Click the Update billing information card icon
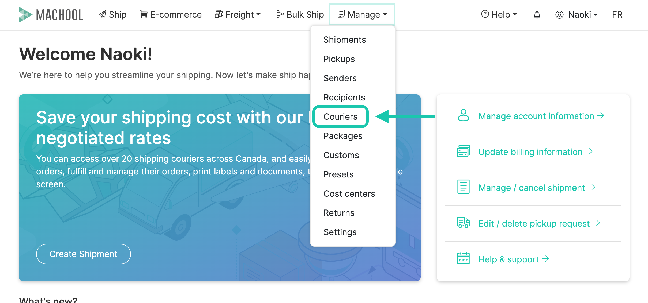Screen dimensions: 648x303 coord(463,151)
